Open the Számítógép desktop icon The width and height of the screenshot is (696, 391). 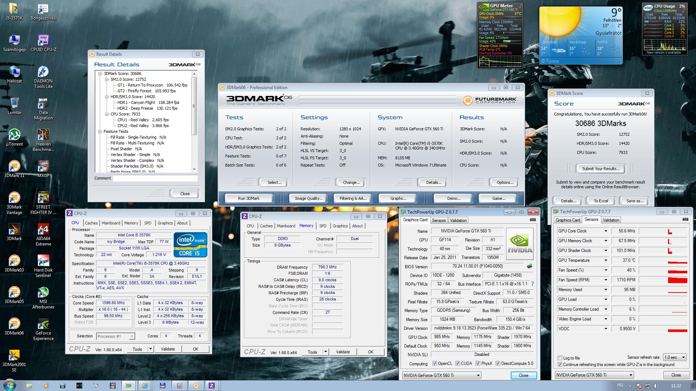(14, 43)
